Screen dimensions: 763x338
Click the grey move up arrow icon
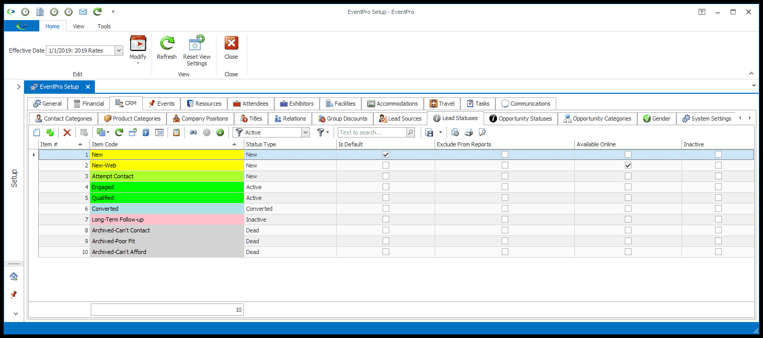point(207,132)
